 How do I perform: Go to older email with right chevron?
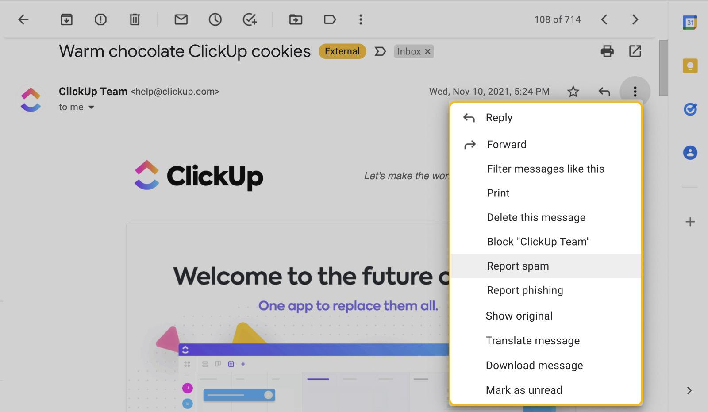point(635,19)
